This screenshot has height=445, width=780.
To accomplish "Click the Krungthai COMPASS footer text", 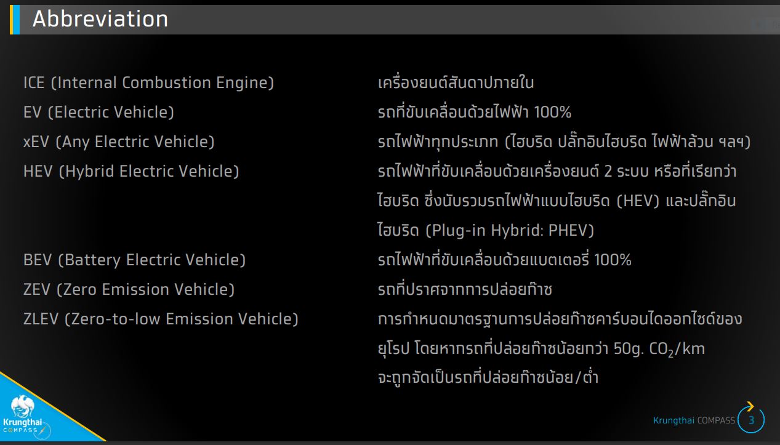I will 694,420.
